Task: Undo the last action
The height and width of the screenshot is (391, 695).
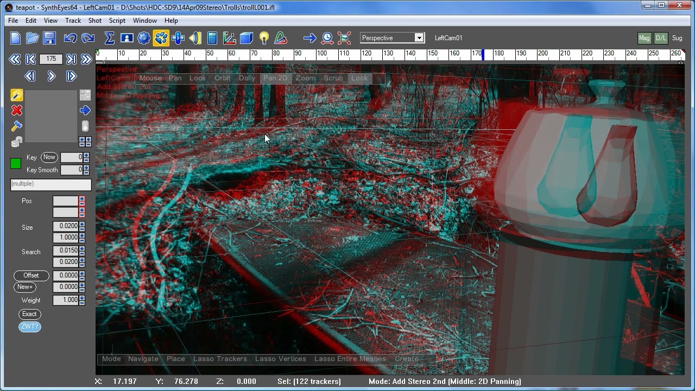Action: [70, 38]
